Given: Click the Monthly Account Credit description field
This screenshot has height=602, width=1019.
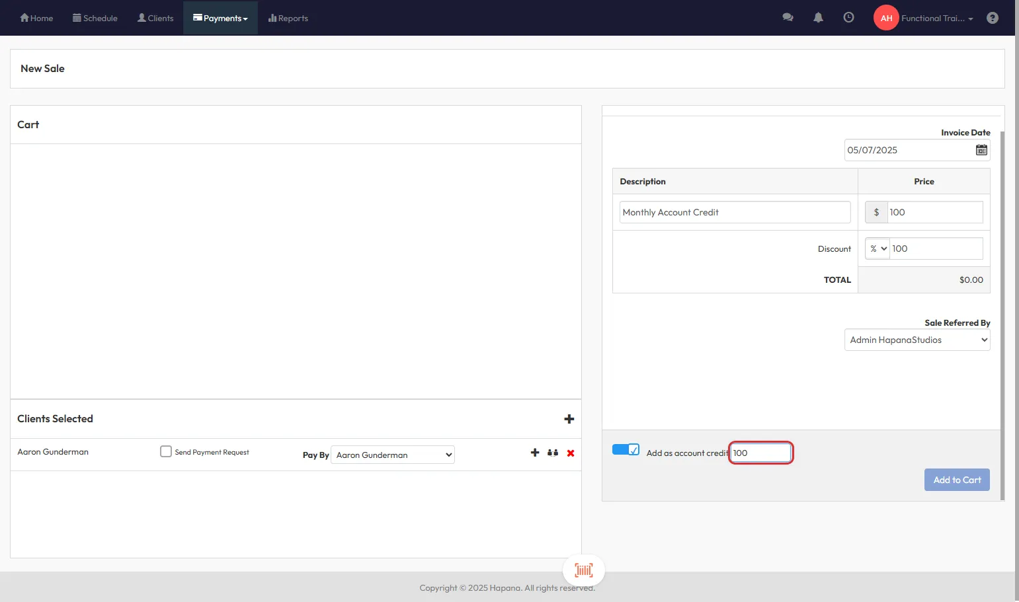Looking at the screenshot, I should (x=735, y=212).
